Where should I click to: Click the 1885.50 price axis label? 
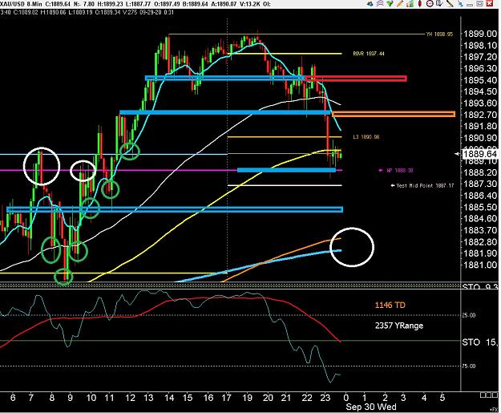(x=480, y=207)
